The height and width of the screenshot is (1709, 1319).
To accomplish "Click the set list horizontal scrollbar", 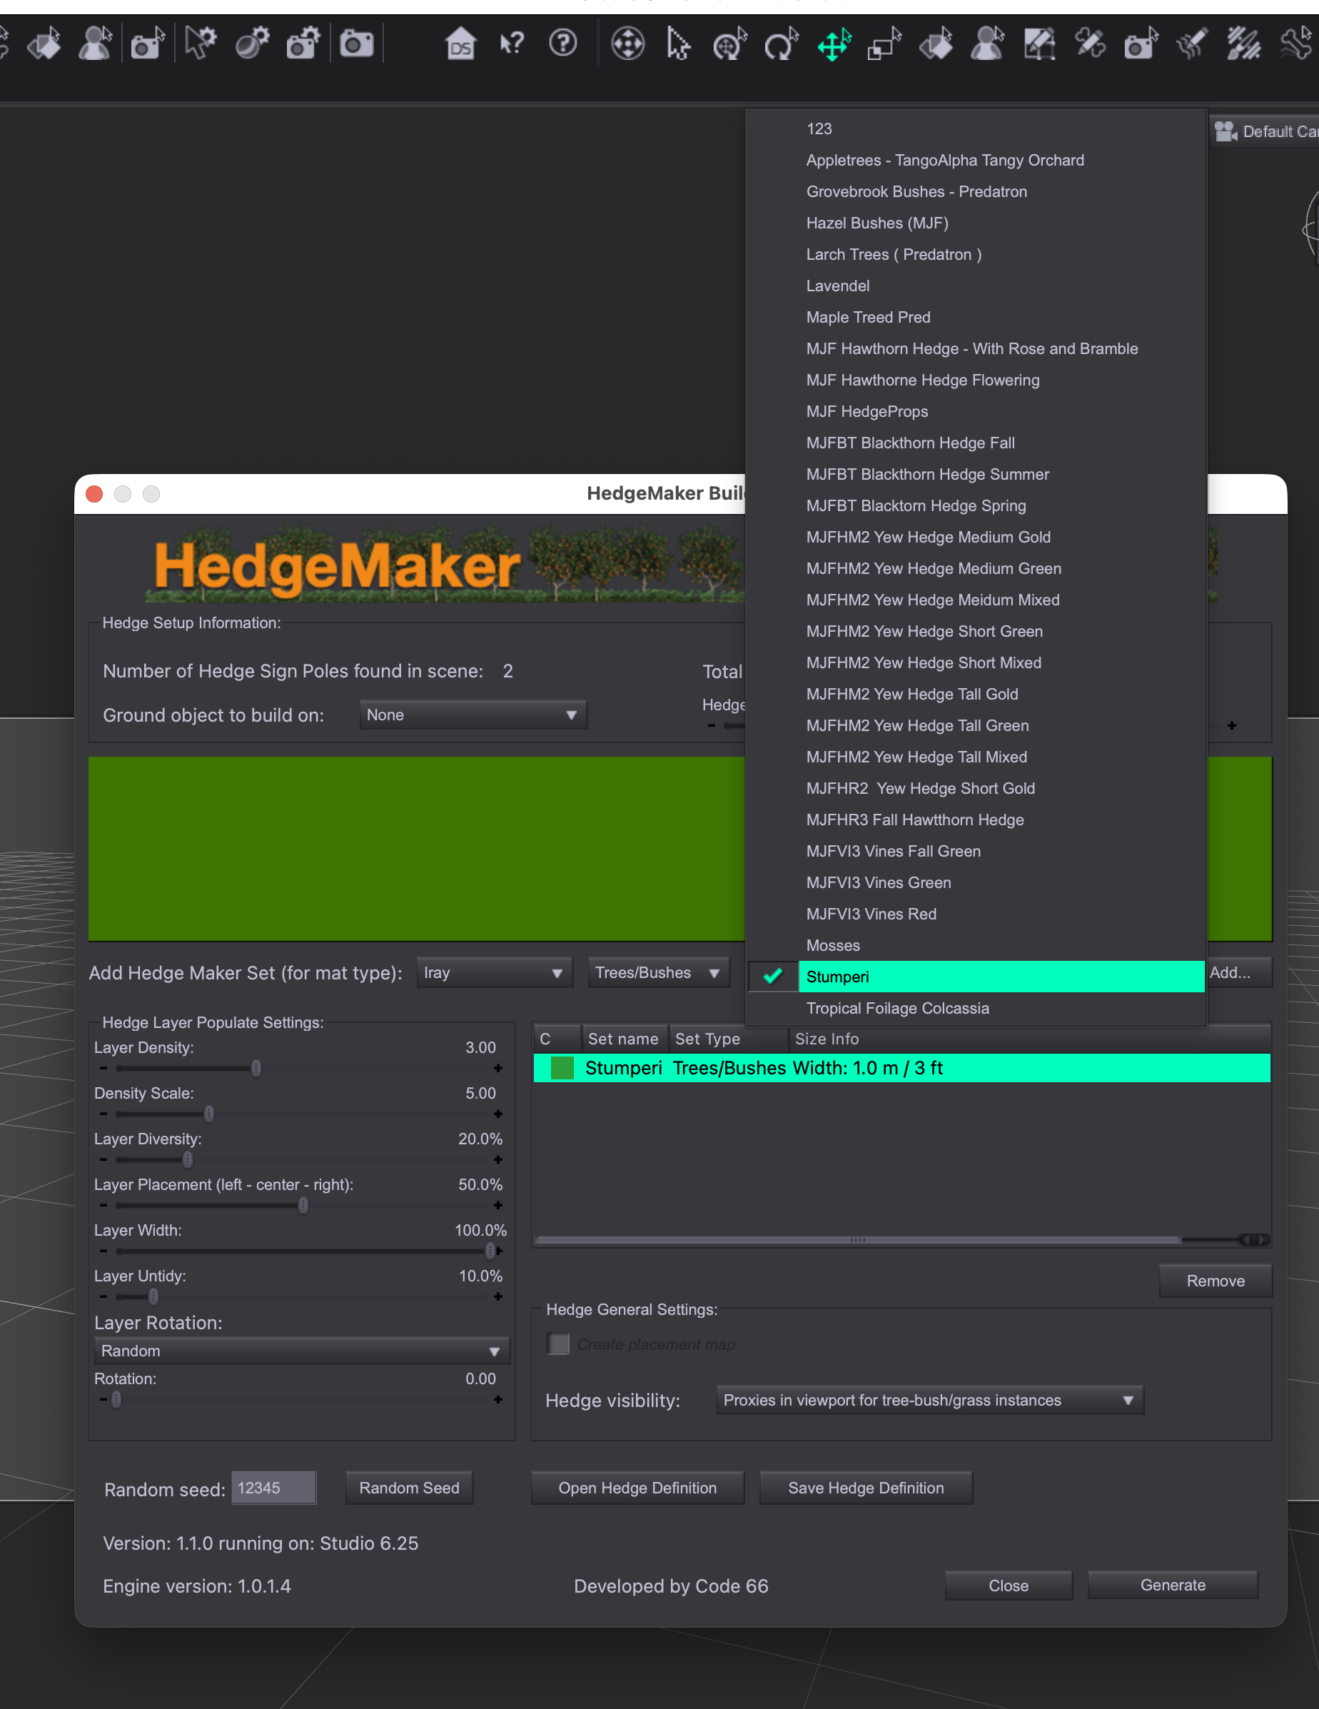I will [x=857, y=1239].
